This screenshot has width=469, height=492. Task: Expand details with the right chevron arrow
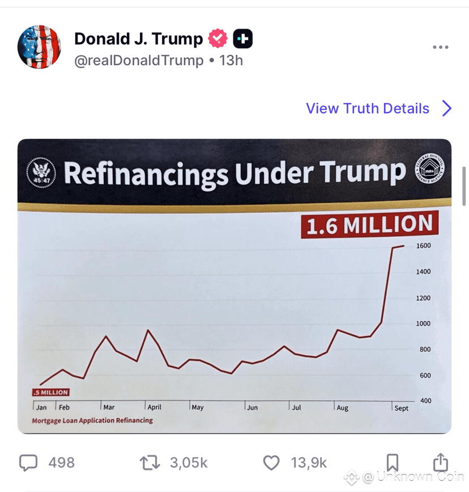click(447, 108)
